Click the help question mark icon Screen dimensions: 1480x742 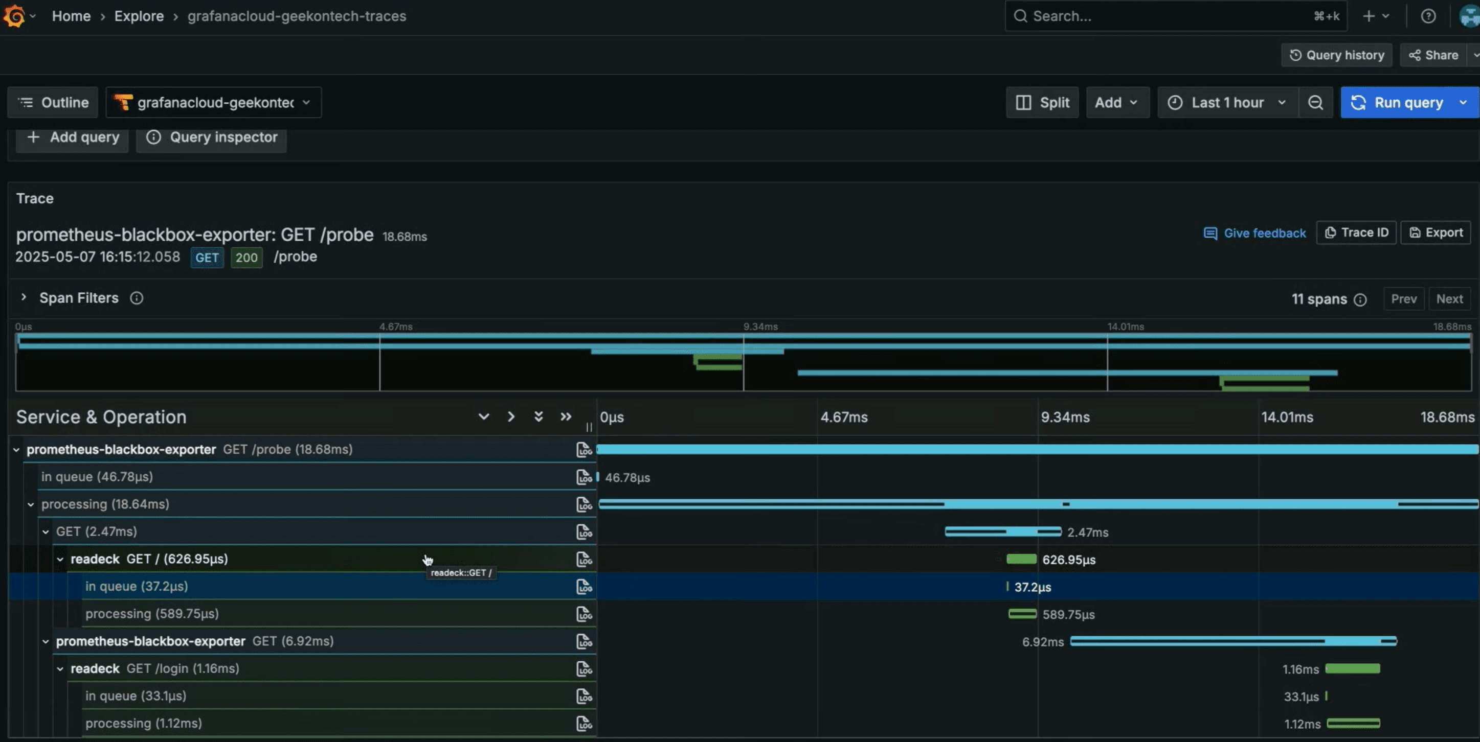click(x=1429, y=15)
